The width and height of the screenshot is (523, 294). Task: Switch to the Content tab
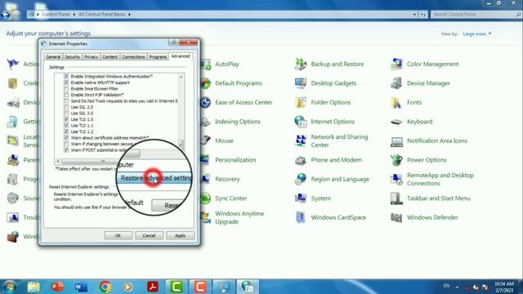[x=110, y=56]
